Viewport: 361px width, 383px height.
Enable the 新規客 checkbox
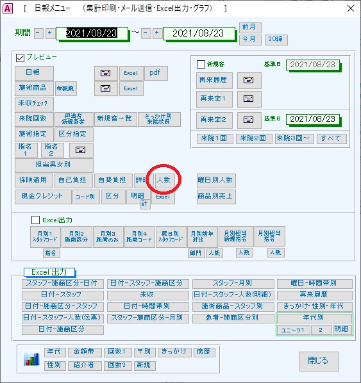pyautogui.click(x=201, y=65)
